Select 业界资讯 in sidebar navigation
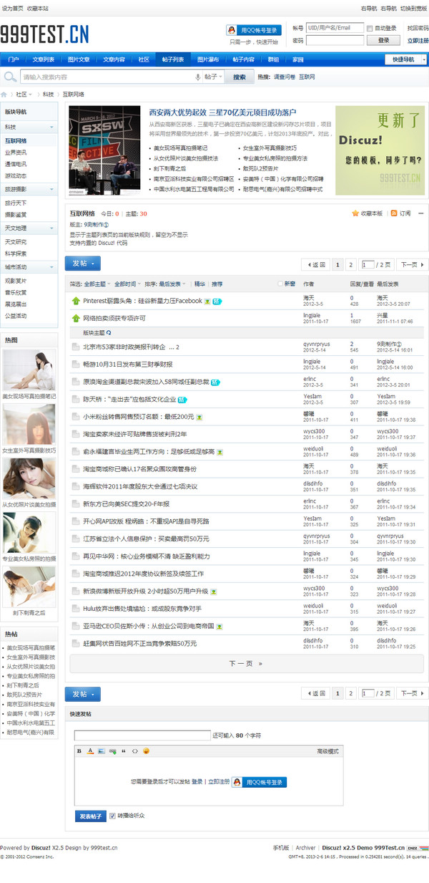429x883 pixels. pyautogui.click(x=16, y=153)
